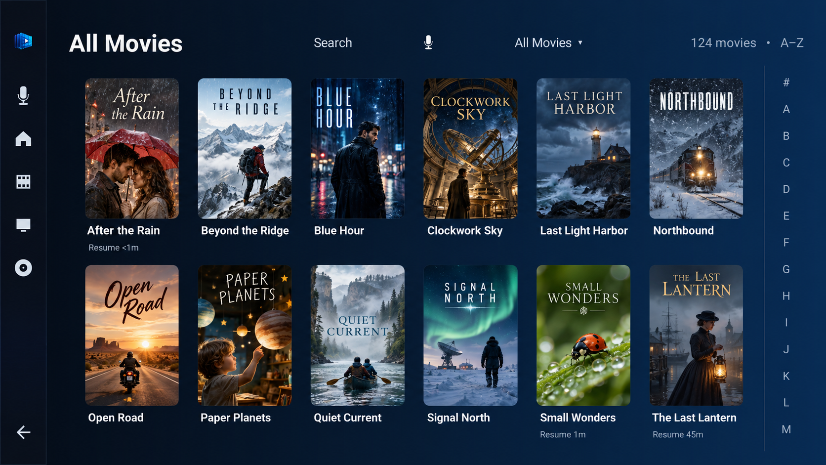Viewport: 826px width, 465px height.
Task: Open the Movies section film icon
Action: (23, 182)
